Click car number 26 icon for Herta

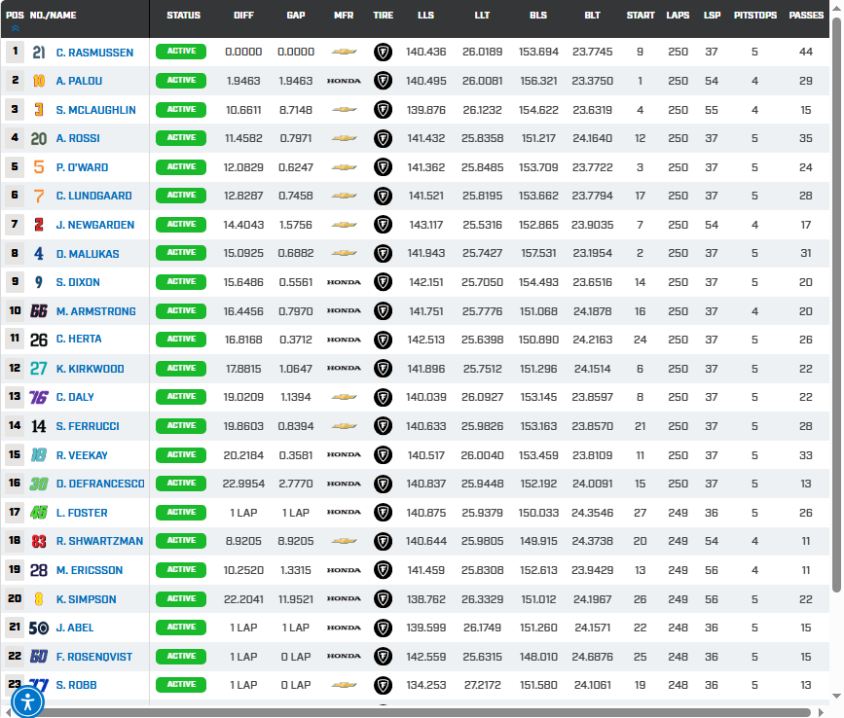39,340
